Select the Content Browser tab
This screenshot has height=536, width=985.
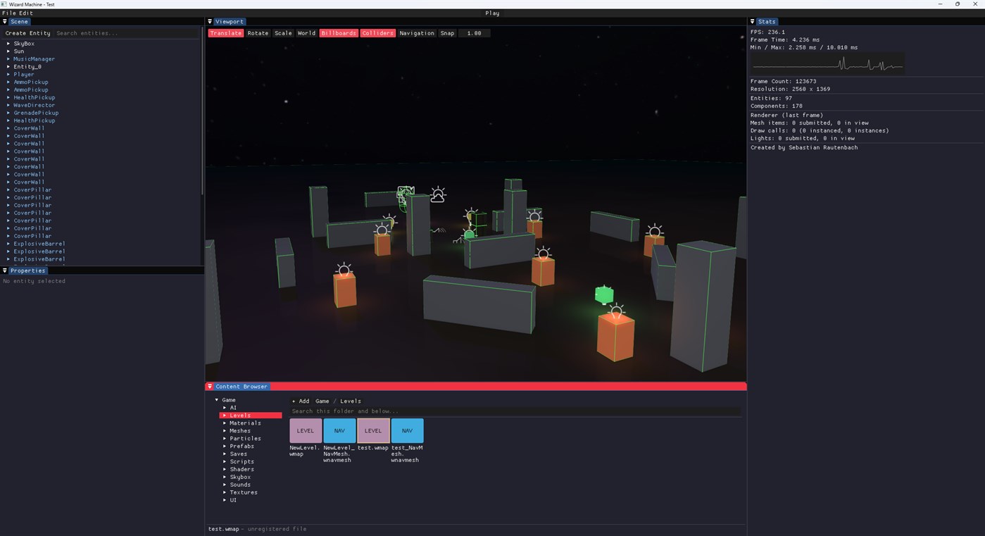pos(241,387)
